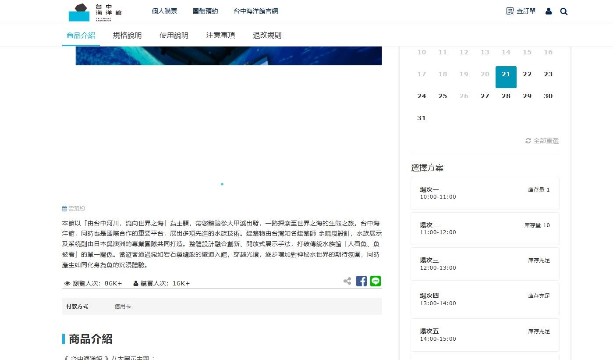613x360 pixels.
Task: Select date 31 on the calendar
Action: [422, 118]
